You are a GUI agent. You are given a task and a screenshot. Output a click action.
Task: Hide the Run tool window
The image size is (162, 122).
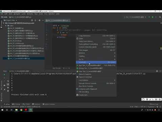160,71
